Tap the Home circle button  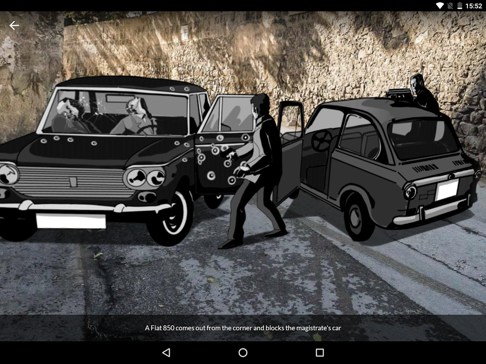pos(243,352)
